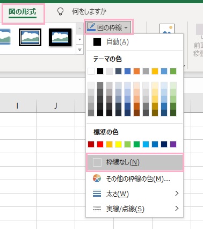Choose 自動(A) border color

[134, 42]
